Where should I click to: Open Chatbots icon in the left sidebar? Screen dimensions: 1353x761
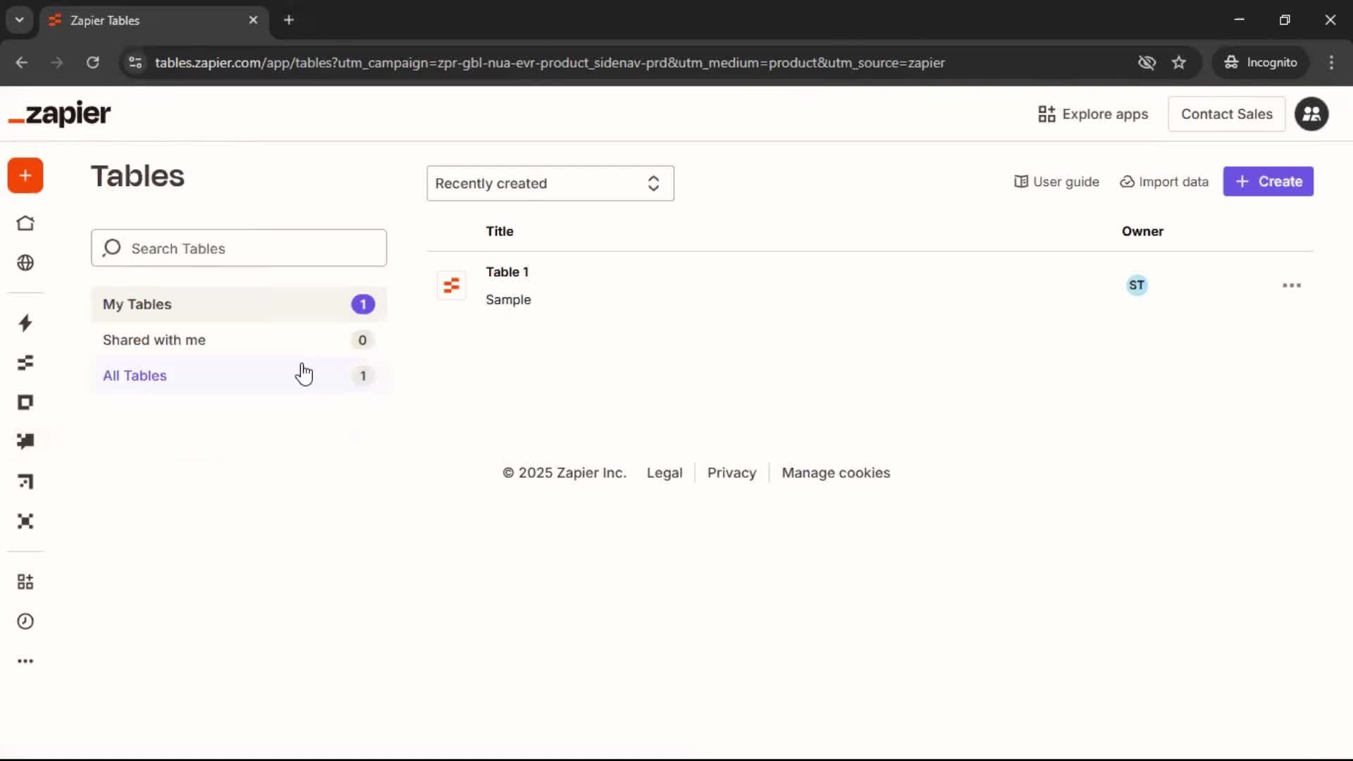coord(25,441)
